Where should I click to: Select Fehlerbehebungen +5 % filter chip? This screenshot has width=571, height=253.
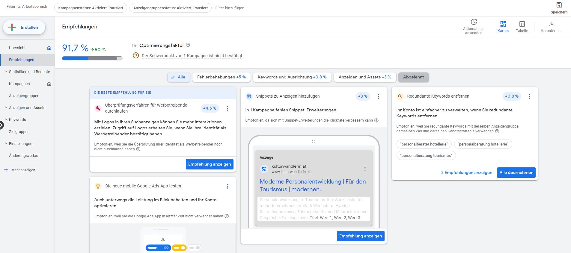[221, 77]
